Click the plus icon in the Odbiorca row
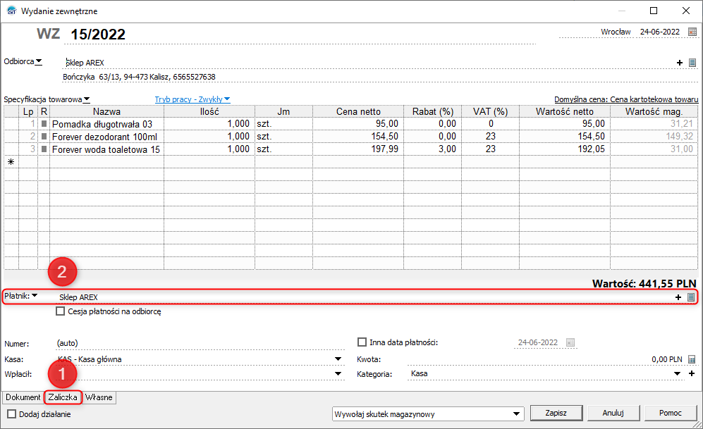 click(680, 63)
